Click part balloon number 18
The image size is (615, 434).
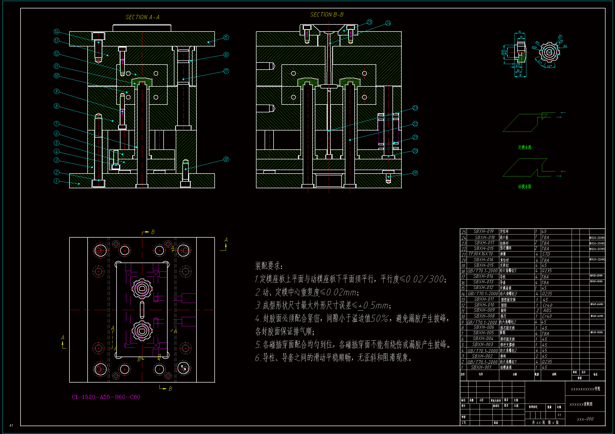click(x=226, y=159)
